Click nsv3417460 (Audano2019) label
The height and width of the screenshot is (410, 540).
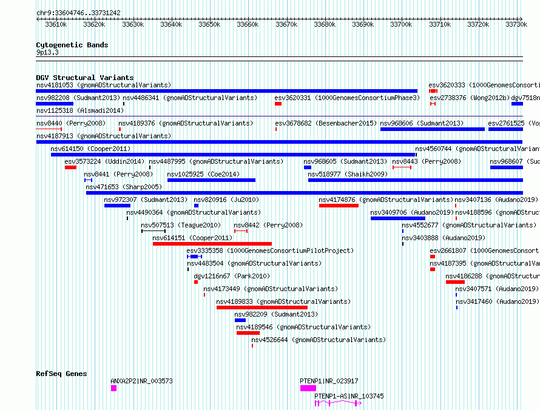[497, 301]
